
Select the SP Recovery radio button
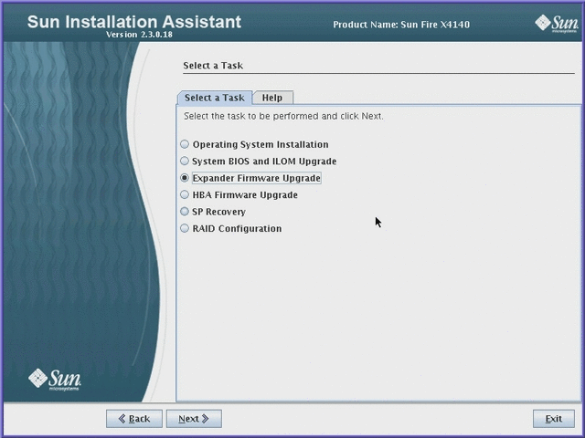click(185, 212)
